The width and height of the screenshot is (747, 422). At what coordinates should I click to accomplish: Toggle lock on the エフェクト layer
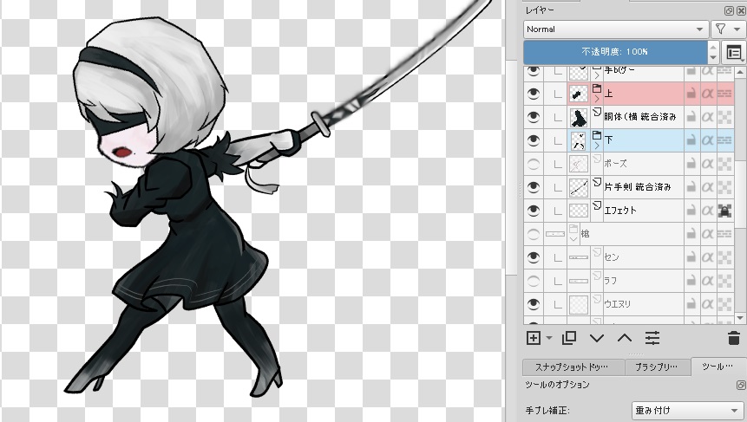(x=691, y=211)
